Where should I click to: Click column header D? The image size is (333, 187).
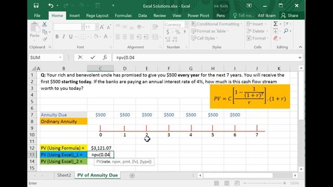click(125, 69)
